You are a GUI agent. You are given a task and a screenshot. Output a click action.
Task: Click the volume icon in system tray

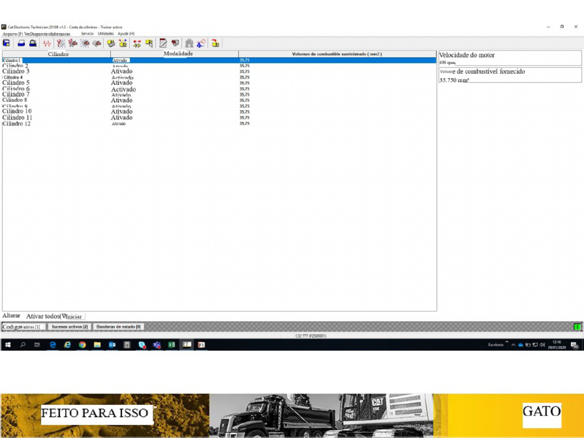(542, 345)
